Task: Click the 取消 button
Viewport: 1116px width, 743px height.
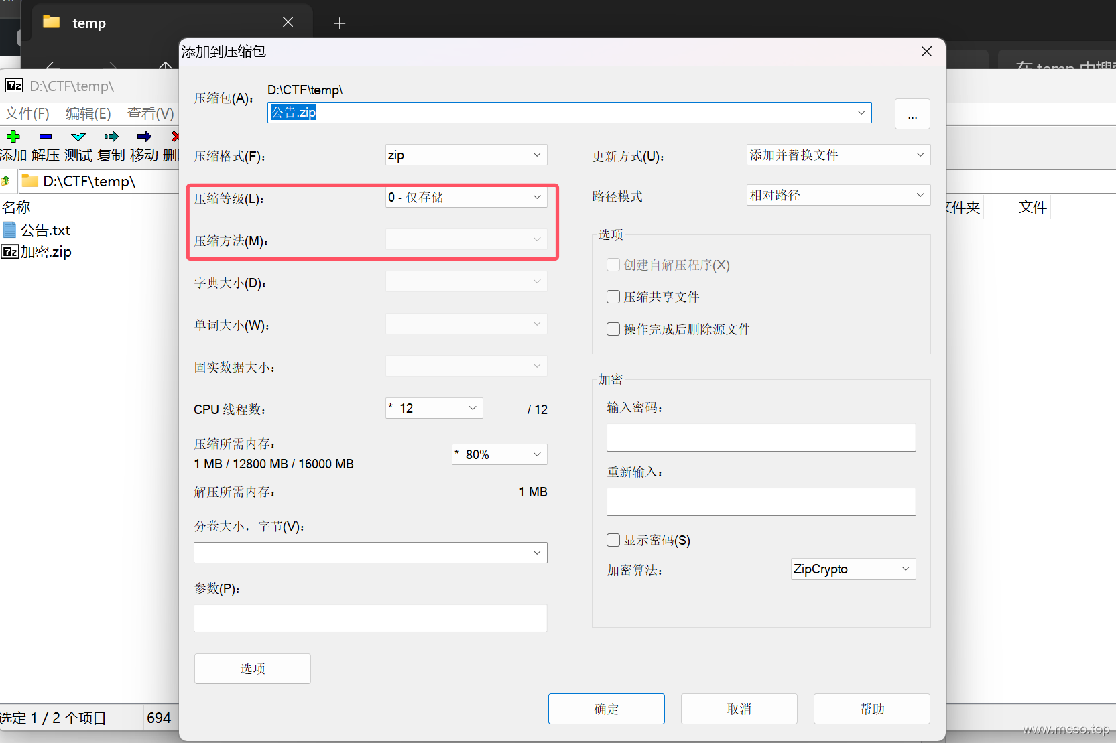Action: click(739, 709)
